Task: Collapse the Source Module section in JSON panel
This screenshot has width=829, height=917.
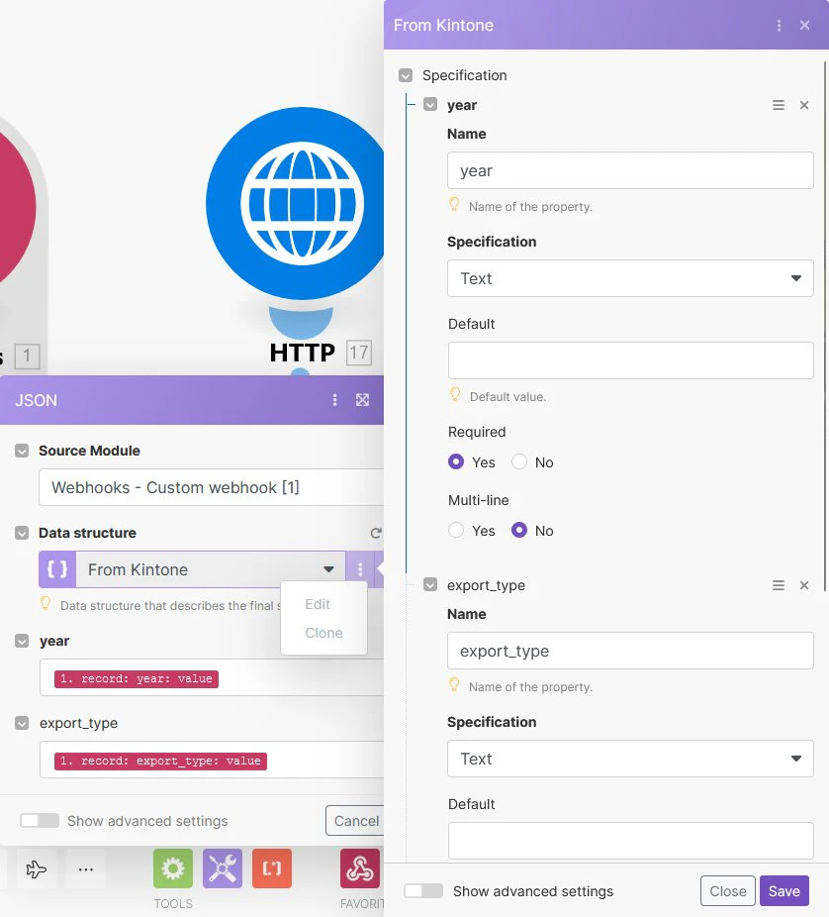Action: [22, 451]
